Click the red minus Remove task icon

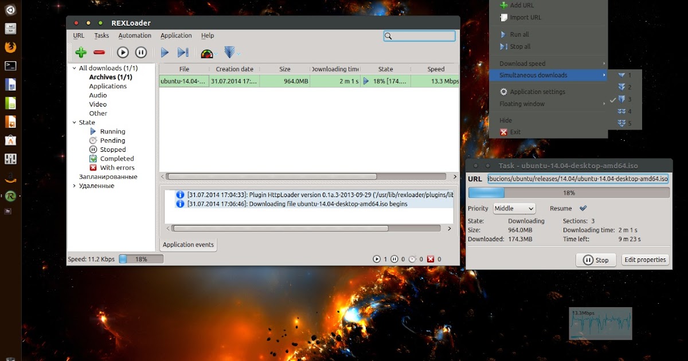click(99, 53)
